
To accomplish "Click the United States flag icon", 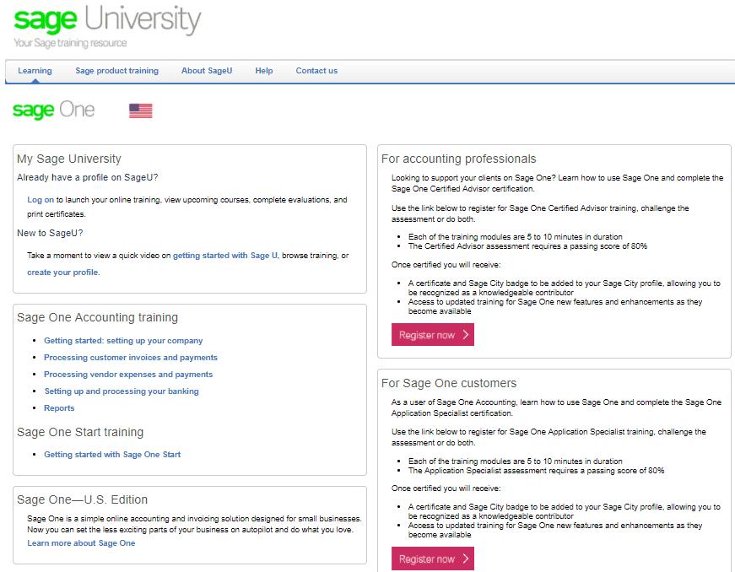I will [140, 110].
